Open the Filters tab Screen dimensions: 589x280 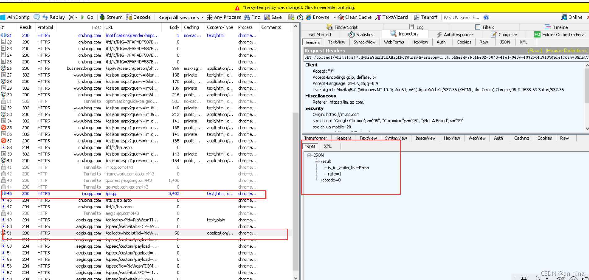pos(485,27)
